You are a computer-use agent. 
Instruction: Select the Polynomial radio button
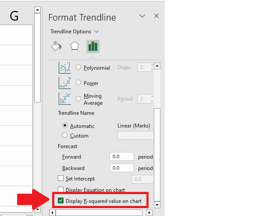tap(78, 67)
